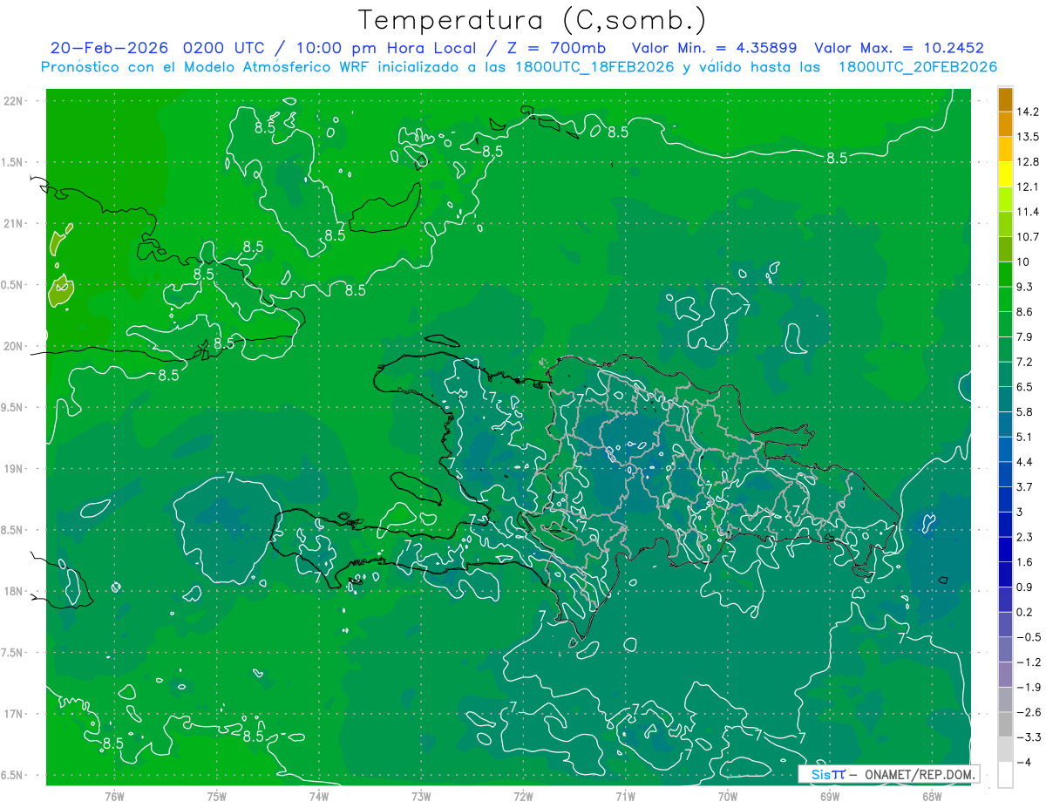Click the 20N latitude axis label
Image resolution: width=1046 pixels, height=808 pixels.
(14, 346)
